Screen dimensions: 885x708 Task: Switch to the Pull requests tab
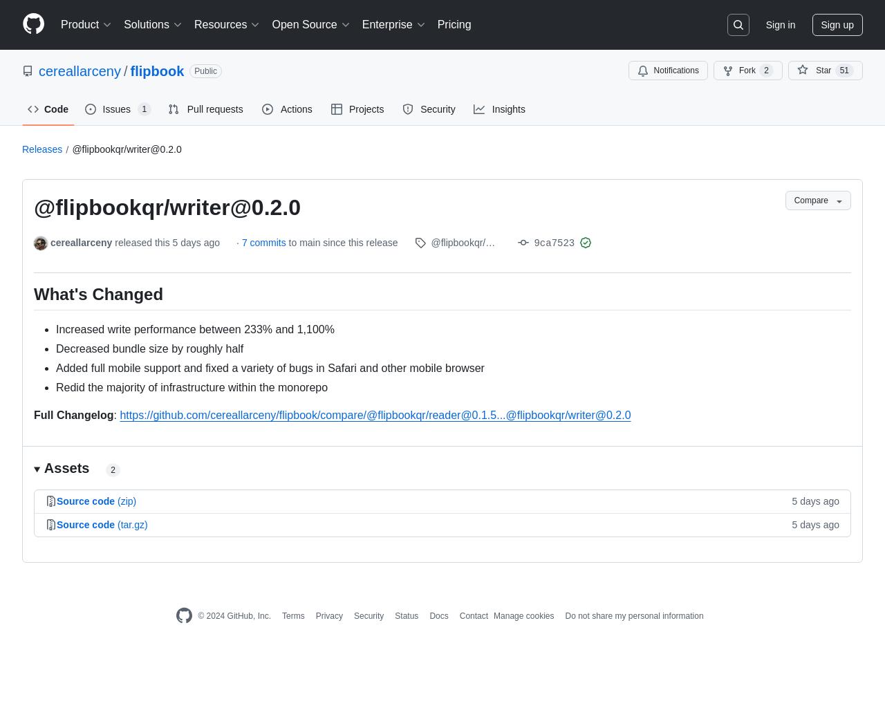pos(205,109)
